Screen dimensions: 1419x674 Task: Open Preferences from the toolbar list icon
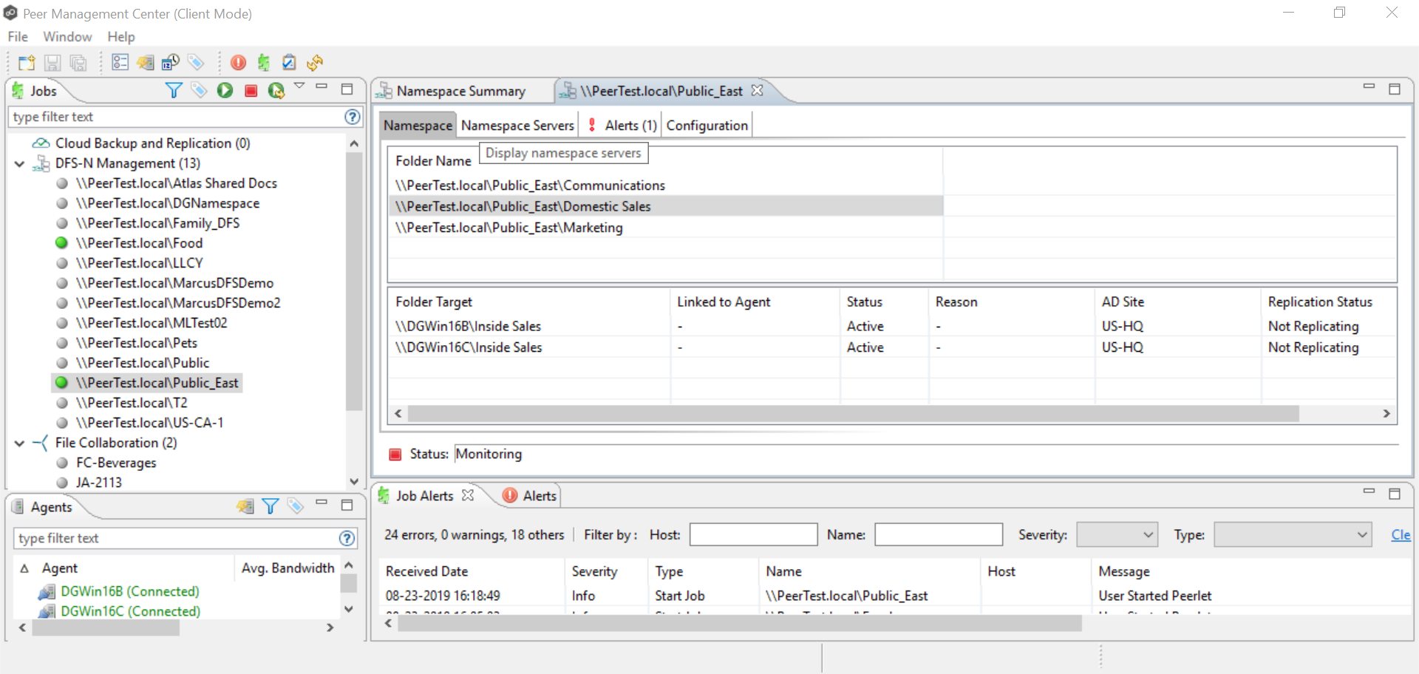point(120,62)
